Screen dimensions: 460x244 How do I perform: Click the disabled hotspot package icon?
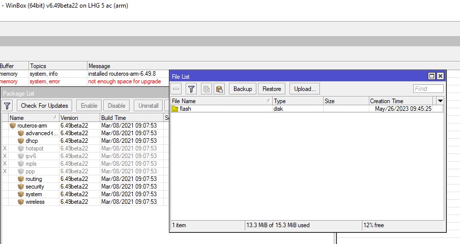[21, 148]
